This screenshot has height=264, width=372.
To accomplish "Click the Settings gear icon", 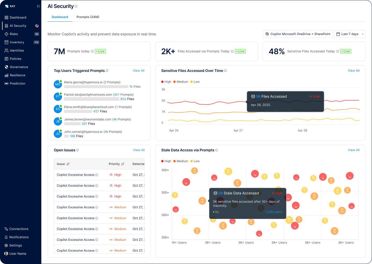I will pos(6,245).
